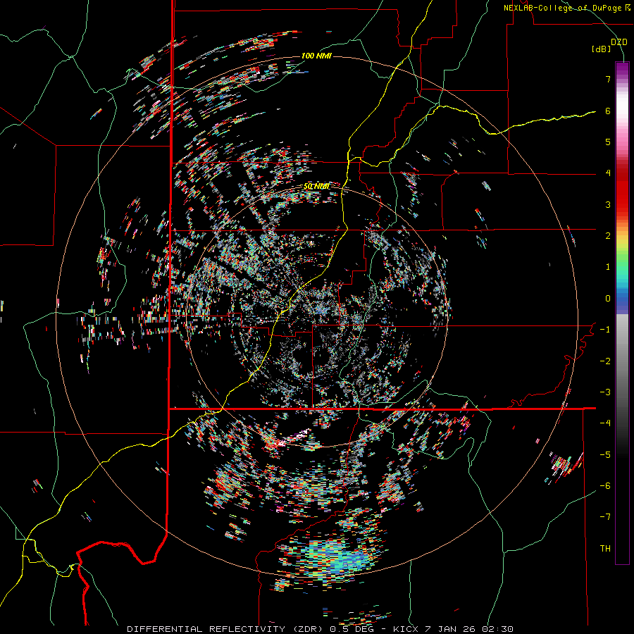634x634 pixels.
Task: Click the positive 1 scale label
Action: point(608,267)
